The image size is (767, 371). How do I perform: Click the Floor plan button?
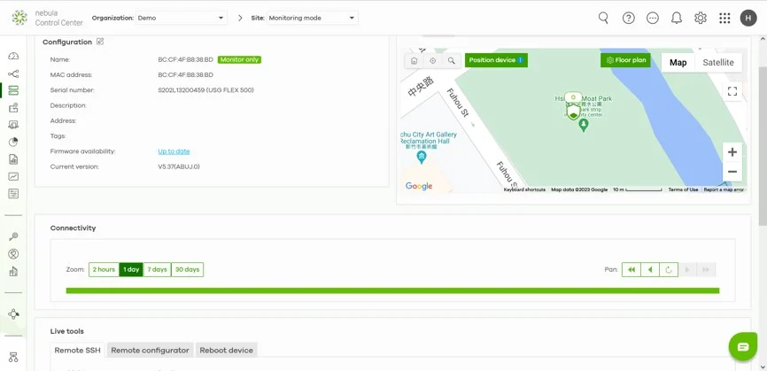[625, 60]
